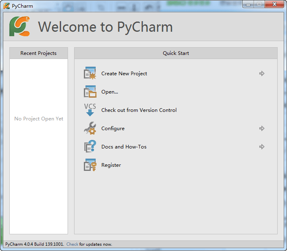Image resolution: width=287 pixels, height=251 pixels.
Task: Select the Register text entry
Action: [x=111, y=165]
